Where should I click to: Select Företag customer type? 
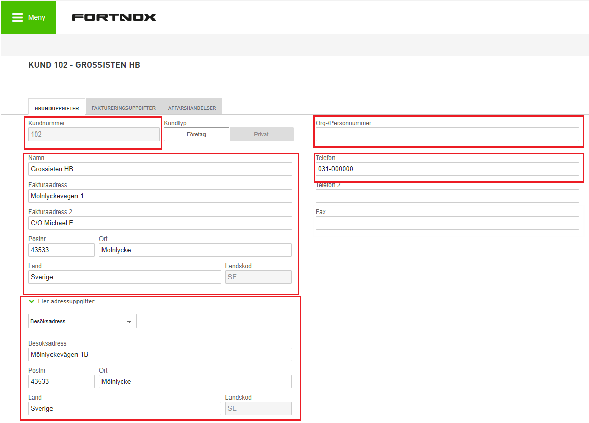pos(196,134)
